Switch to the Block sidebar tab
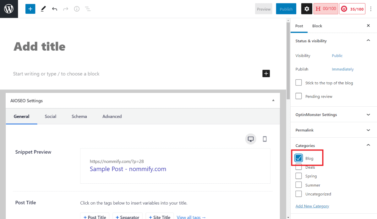 tap(317, 26)
